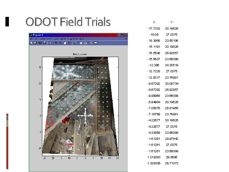The image size is (229, 172).
Task: Select the value -9.99968
Action: click(x=154, y=96)
